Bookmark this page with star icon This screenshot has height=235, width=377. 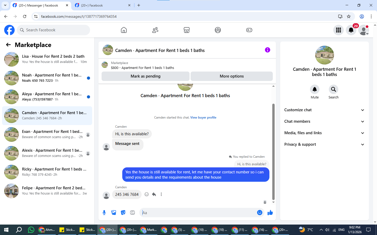pyautogui.click(x=349, y=16)
